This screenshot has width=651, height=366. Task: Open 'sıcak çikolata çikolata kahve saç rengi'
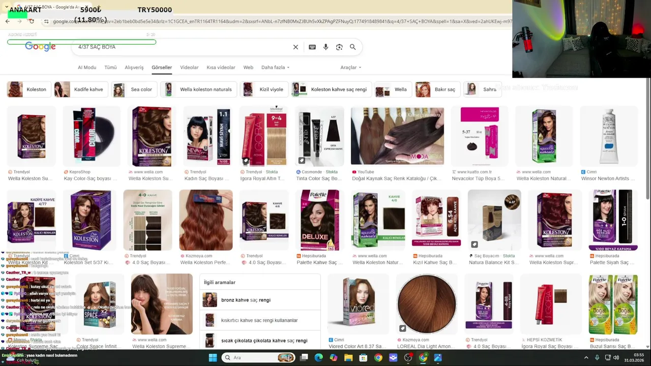260,341
